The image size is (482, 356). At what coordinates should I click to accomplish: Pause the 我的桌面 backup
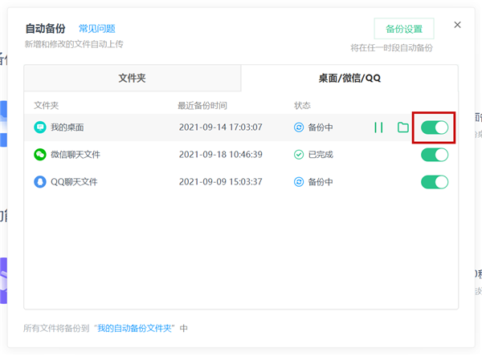[378, 127]
